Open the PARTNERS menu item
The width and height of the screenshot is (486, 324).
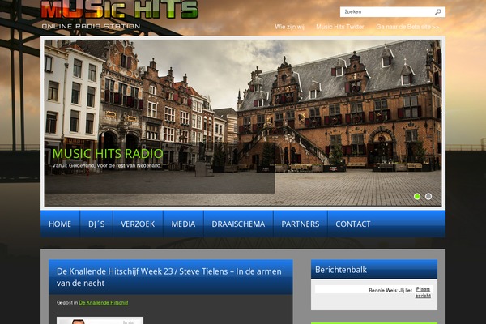[x=301, y=224]
